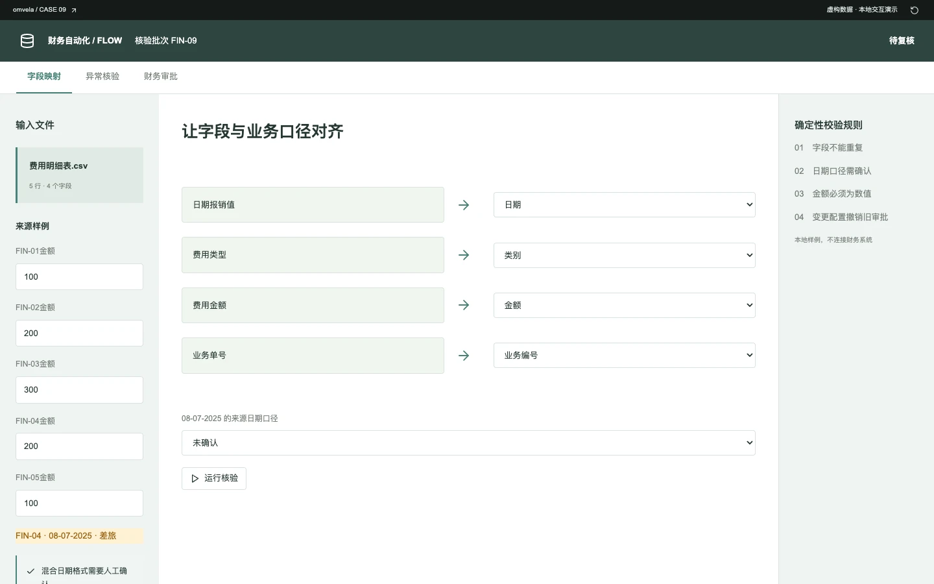This screenshot has height=584, width=934.
Task: Click the arrow icon next to 业务单号
Action: [464, 356]
